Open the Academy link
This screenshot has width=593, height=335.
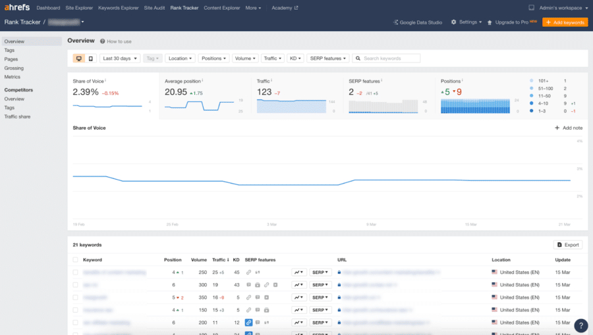285,7
